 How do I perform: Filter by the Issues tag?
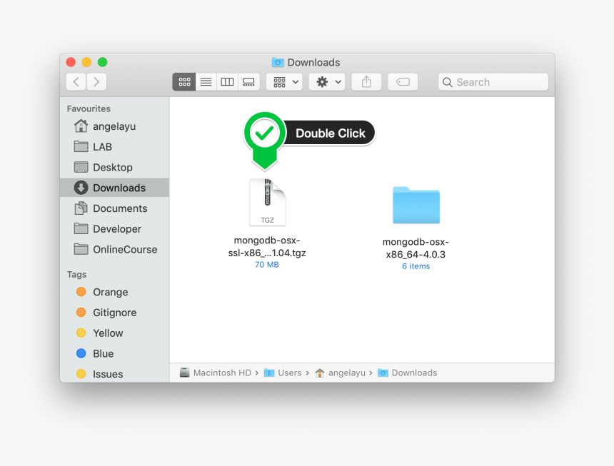click(114, 374)
